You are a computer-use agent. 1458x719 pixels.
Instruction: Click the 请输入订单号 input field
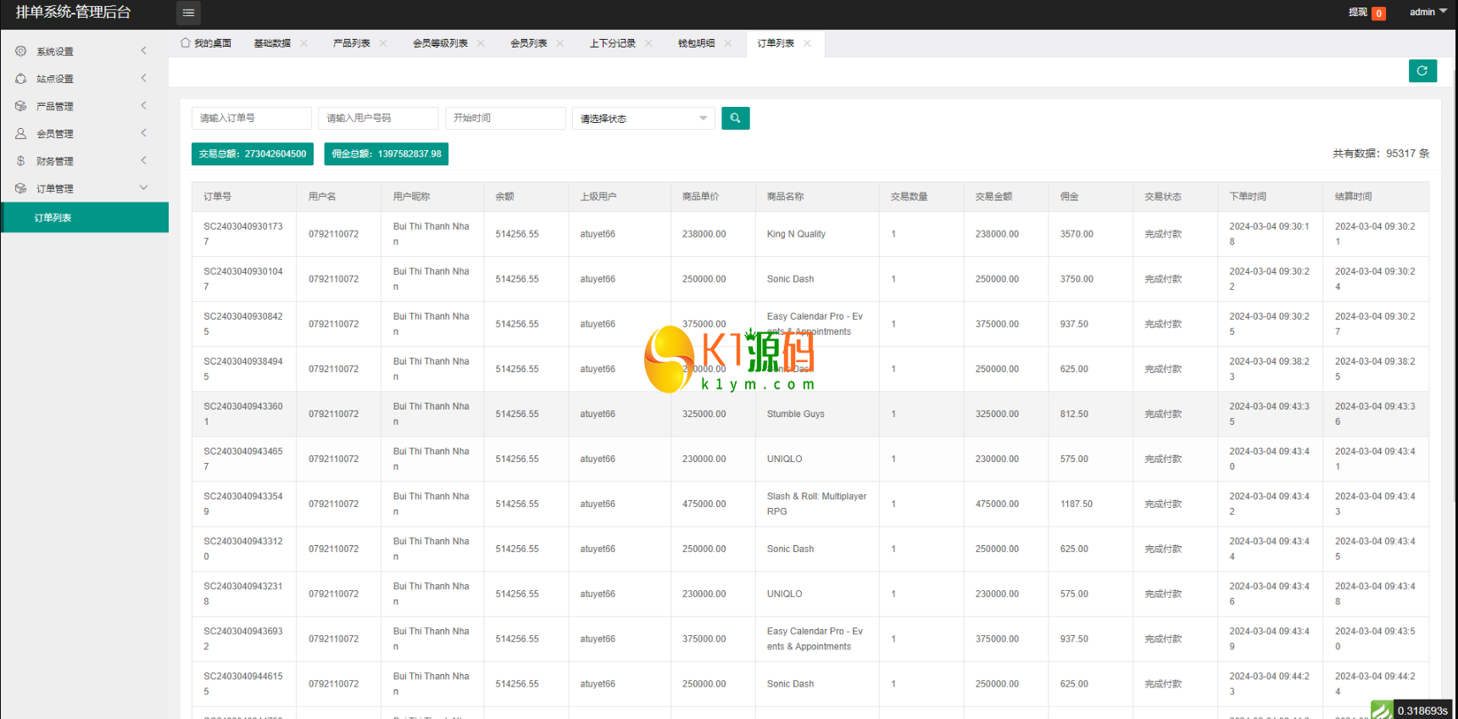click(x=251, y=119)
